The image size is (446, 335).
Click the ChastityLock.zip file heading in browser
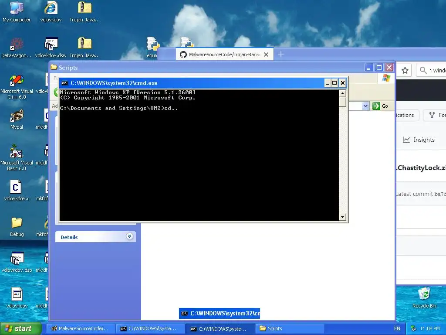point(421,168)
